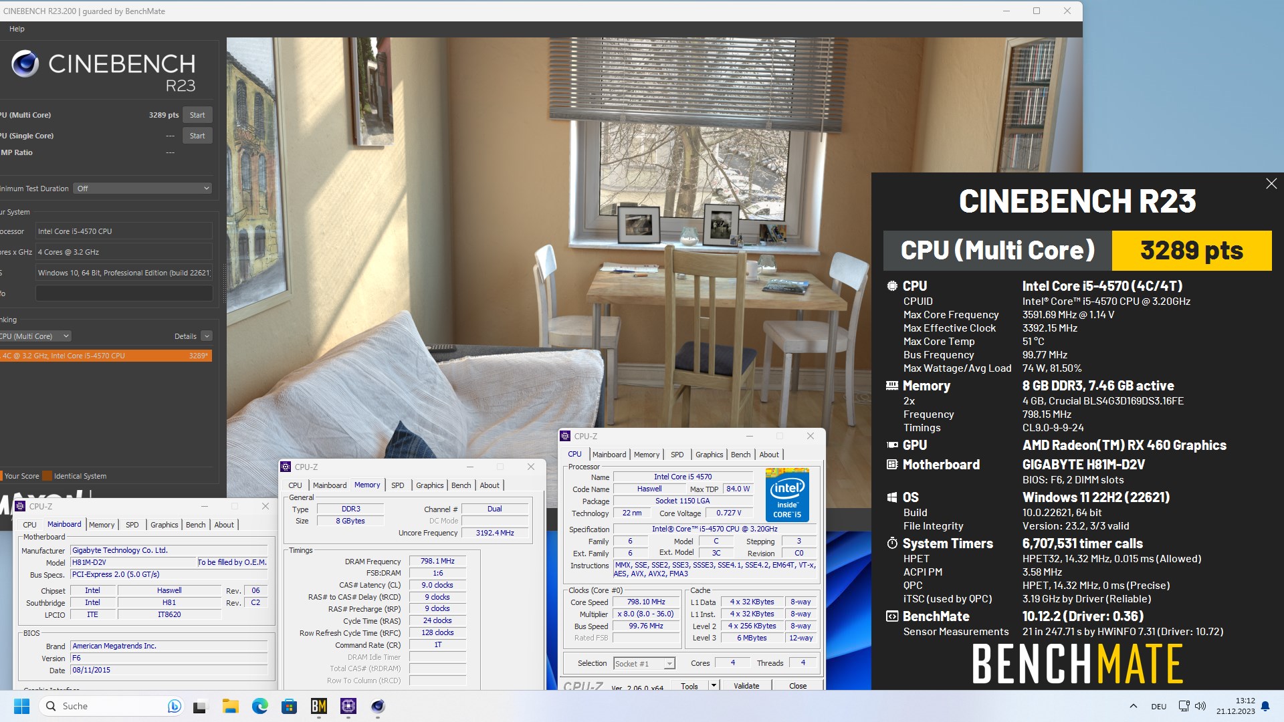Open the Cinebench Help menu
Image resolution: width=1284 pixels, height=722 pixels.
[17, 29]
